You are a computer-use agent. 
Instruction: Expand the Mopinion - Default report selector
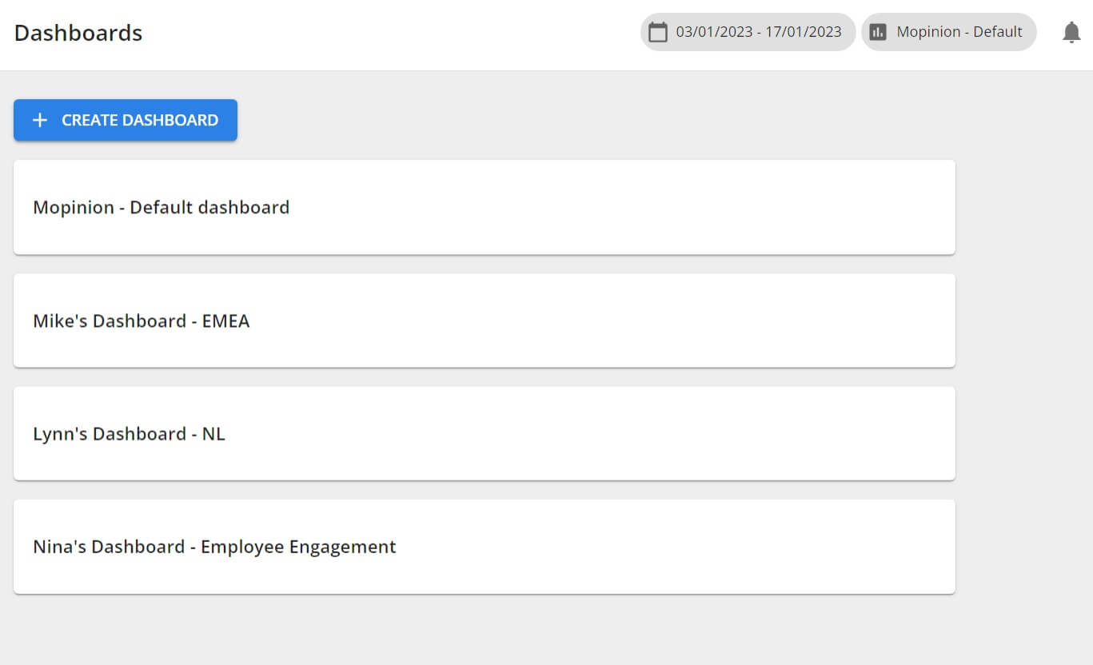tap(948, 32)
